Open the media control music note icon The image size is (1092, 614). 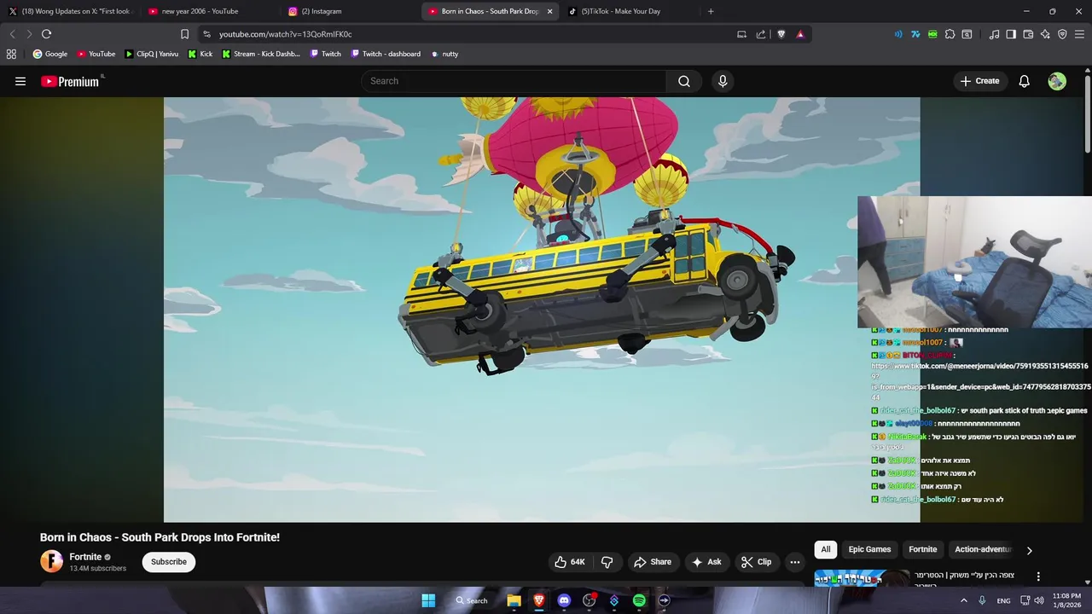pos(994,34)
